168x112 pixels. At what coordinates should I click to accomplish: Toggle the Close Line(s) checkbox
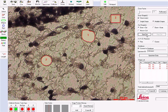[139, 18]
